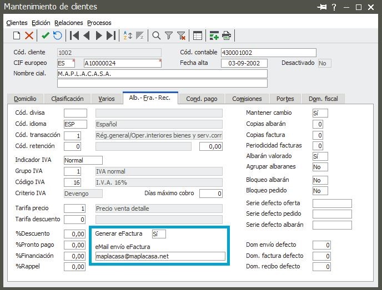Click the Indicador IVA Normal field
The height and width of the screenshot is (290, 382).
[x=83, y=160]
